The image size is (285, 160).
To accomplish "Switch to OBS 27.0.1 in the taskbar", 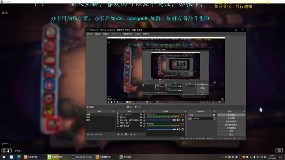I will [x=82, y=157].
